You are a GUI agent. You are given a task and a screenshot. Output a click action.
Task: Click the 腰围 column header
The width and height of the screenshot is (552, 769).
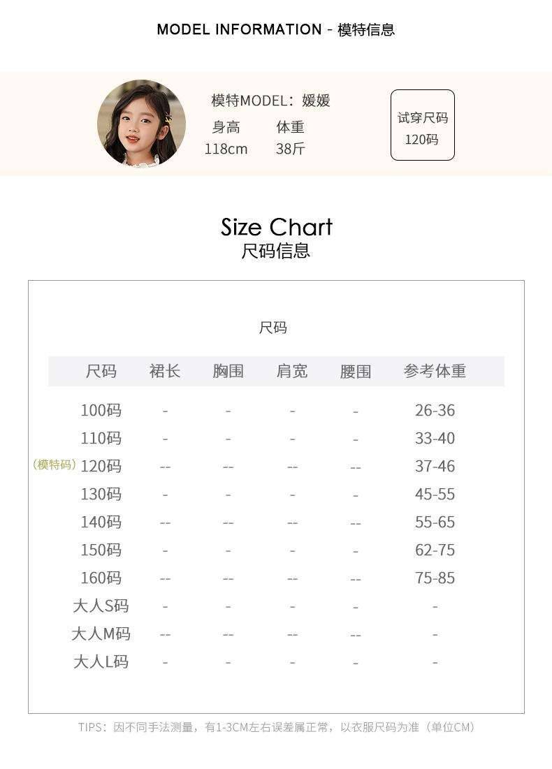[356, 371]
